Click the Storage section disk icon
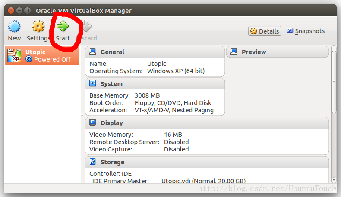 [92, 162]
